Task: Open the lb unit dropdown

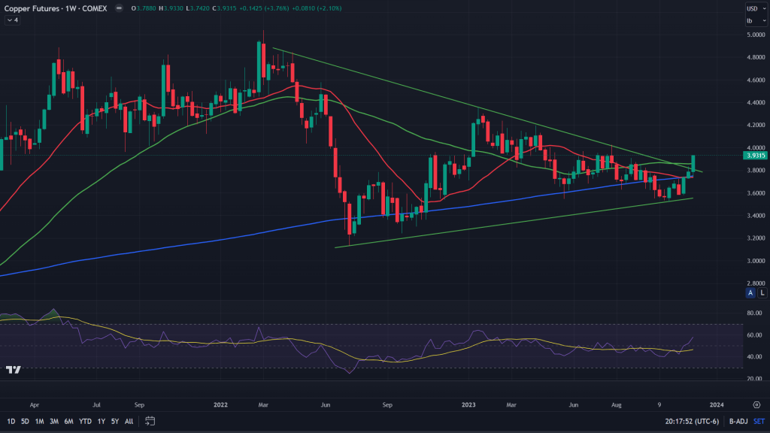Action: point(752,20)
